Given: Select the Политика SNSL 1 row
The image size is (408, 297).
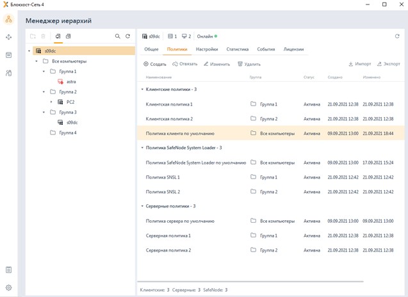Looking at the screenshot, I should tap(163, 177).
